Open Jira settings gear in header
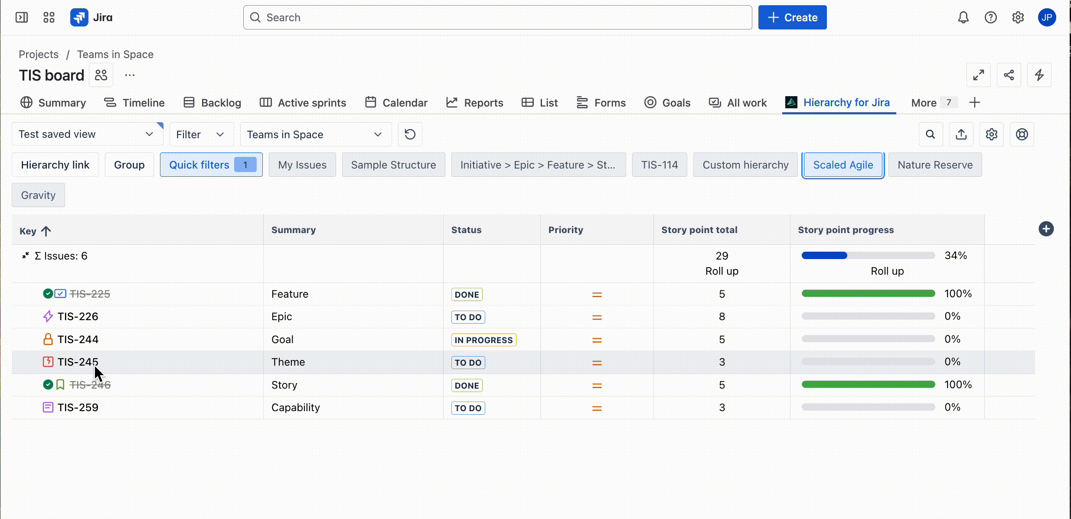 coord(1018,17)
